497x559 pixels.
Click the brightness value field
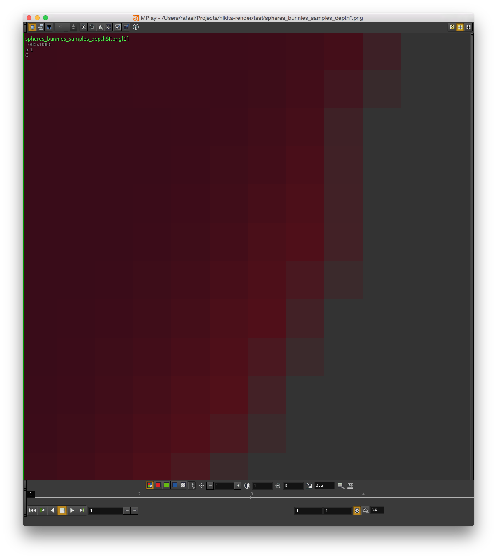224,486
